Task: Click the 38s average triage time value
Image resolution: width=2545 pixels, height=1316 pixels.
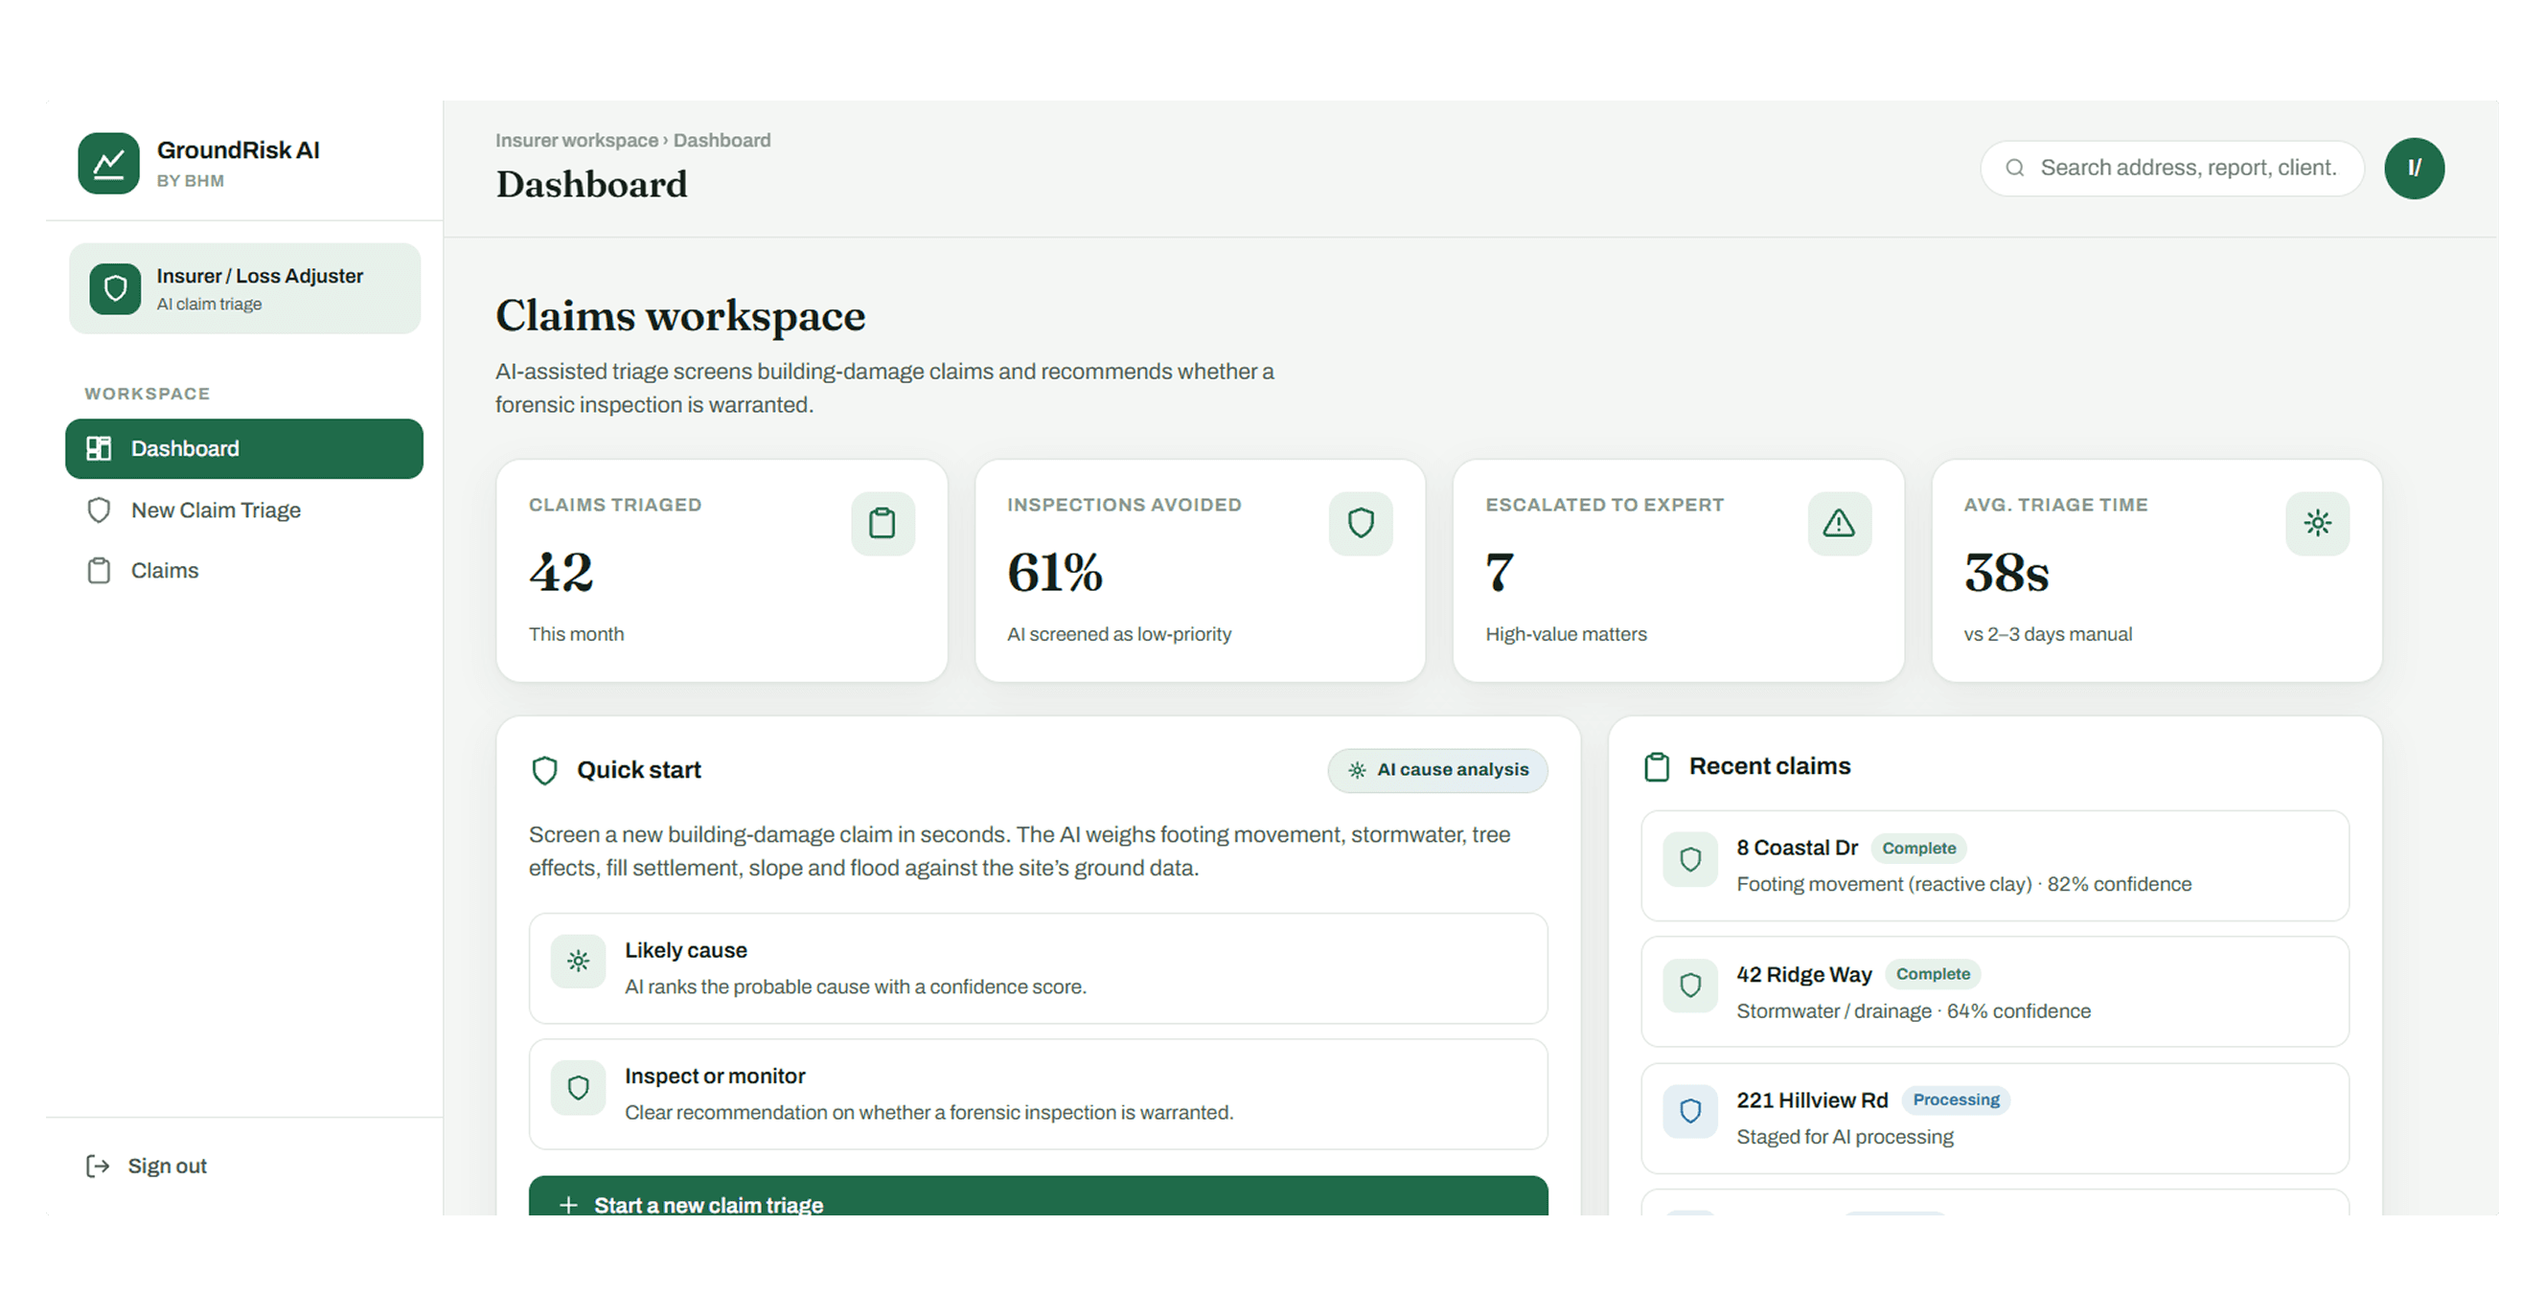Action: click(2006, 573)
